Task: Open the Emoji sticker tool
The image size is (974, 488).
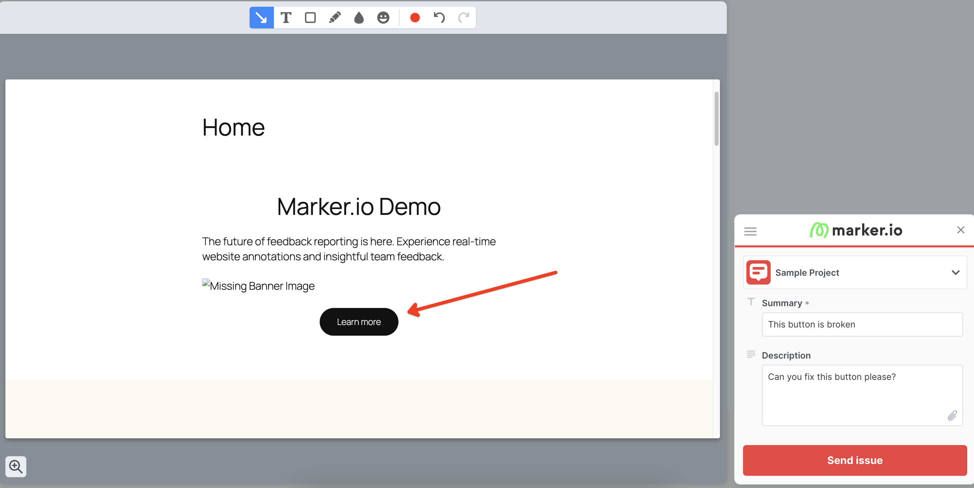Action: 383,18
